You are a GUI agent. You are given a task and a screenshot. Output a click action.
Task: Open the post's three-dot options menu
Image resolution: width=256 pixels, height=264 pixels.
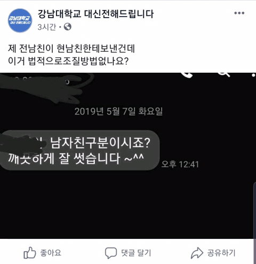click(239, 13)
